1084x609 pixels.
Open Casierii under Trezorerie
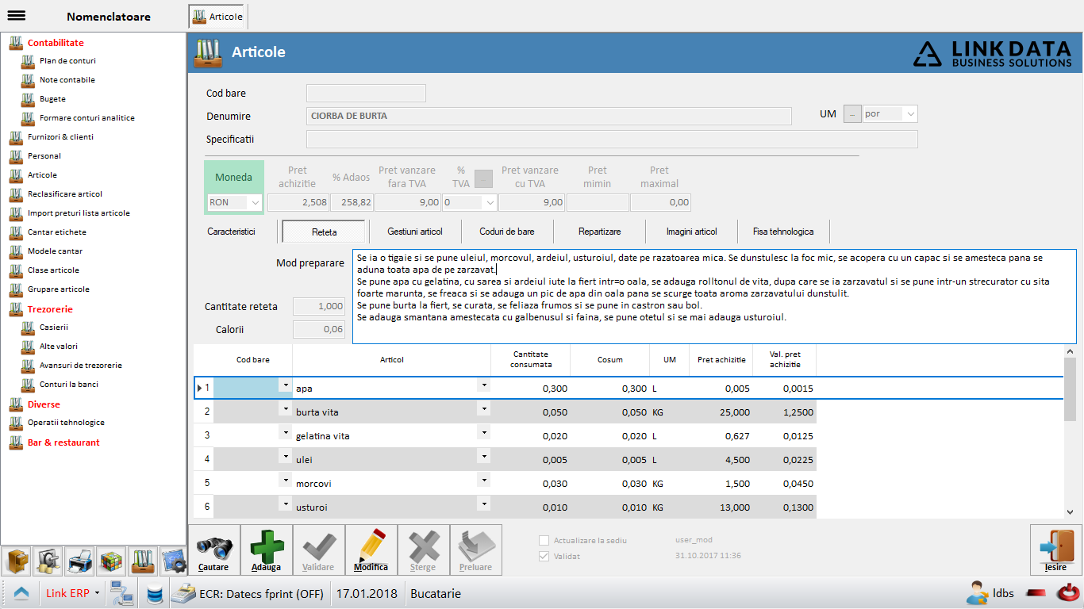pyautogui.click(x=54, y=327)
